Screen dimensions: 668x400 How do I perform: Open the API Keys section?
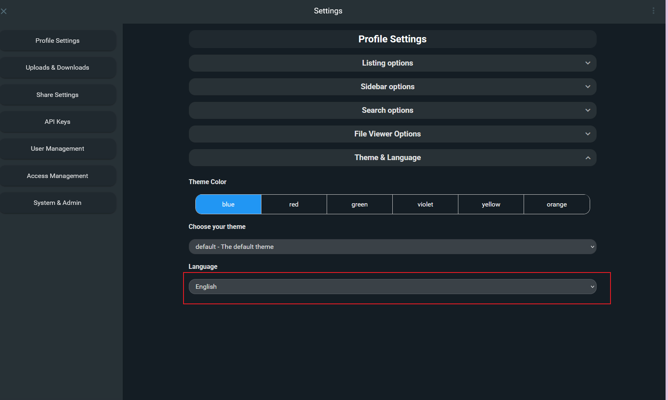click(x=58, y=122)
